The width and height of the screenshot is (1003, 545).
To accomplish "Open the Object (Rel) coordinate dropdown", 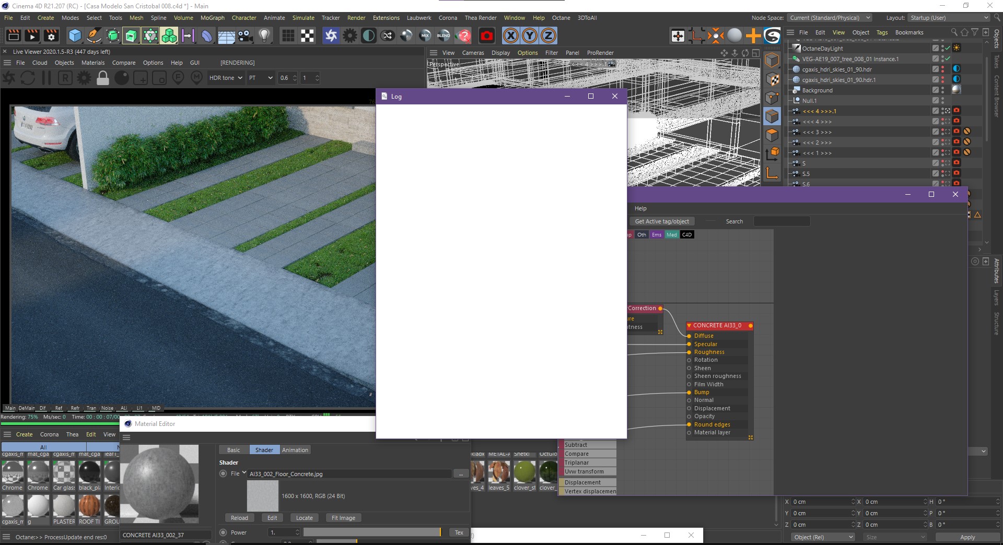I will tap(823, 537).
